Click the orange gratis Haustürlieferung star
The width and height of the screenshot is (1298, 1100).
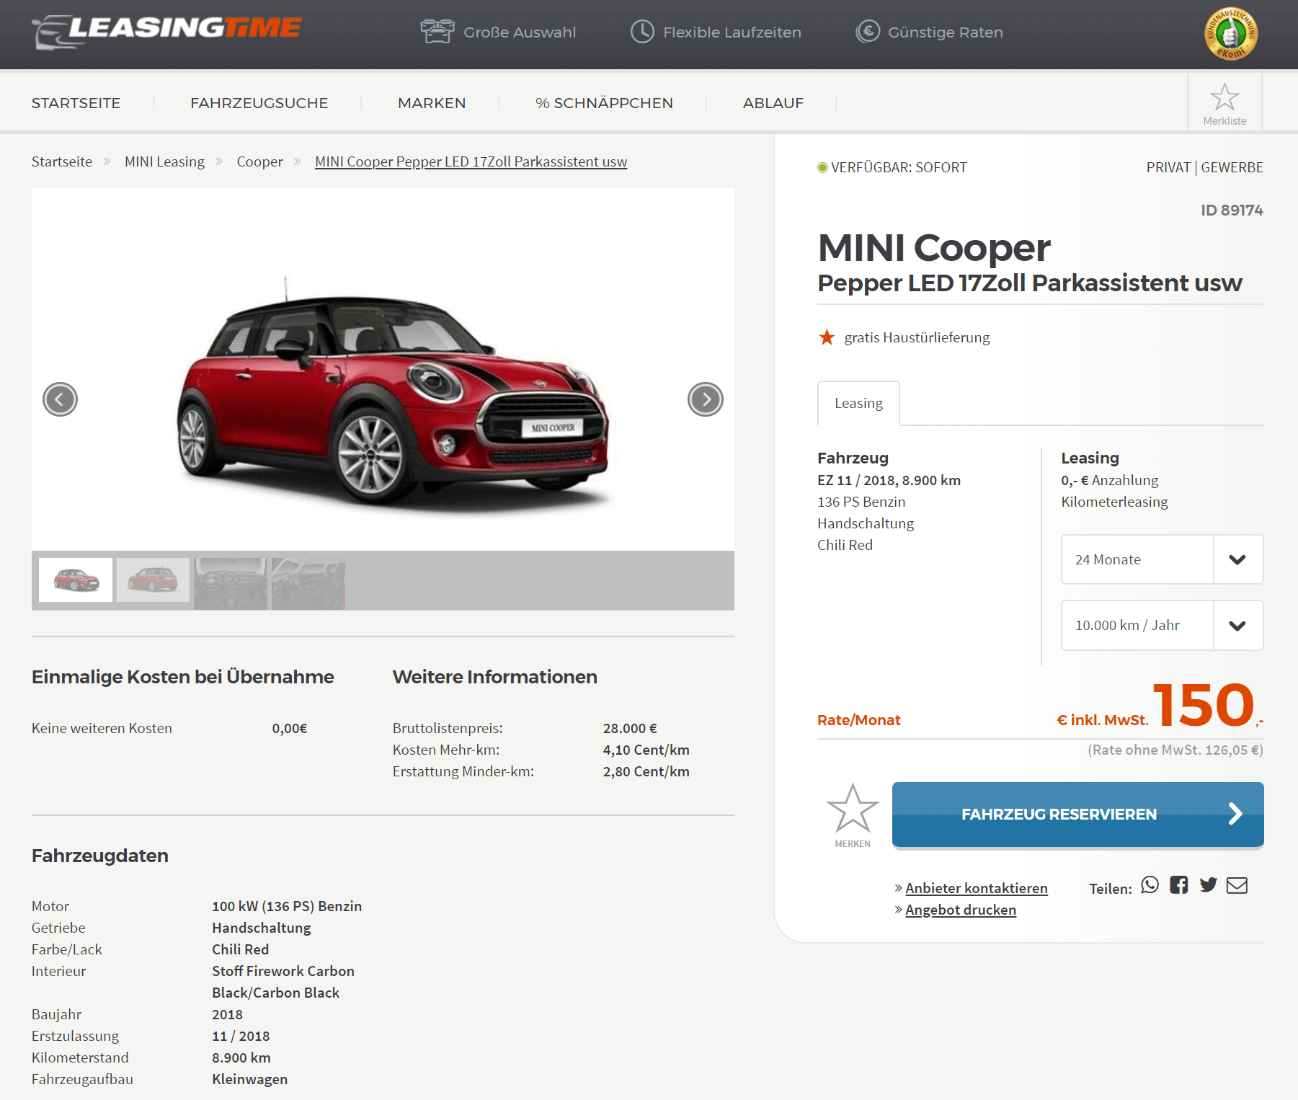(x=827, y=337)
